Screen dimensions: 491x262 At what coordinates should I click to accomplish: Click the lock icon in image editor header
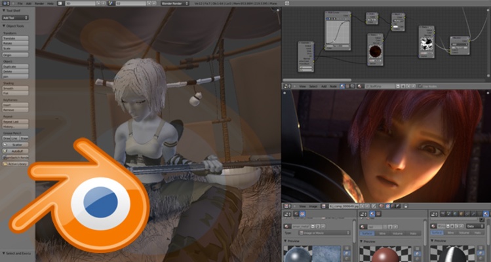click(406, 206)
